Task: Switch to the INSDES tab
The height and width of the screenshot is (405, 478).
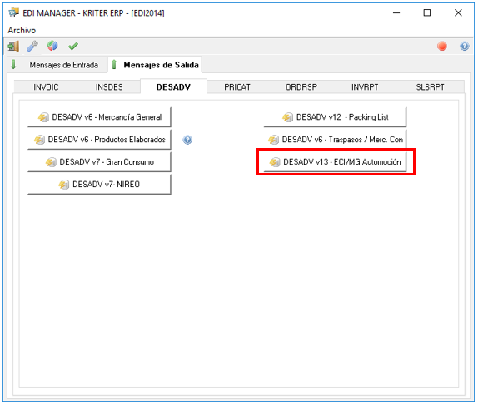Action: pos(109,87)
